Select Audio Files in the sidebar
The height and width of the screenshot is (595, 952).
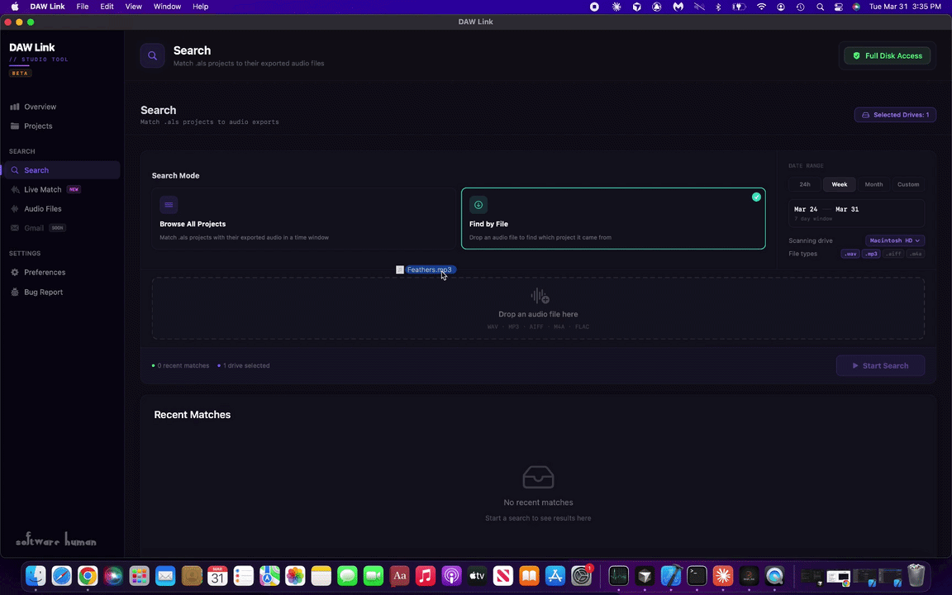43,208
